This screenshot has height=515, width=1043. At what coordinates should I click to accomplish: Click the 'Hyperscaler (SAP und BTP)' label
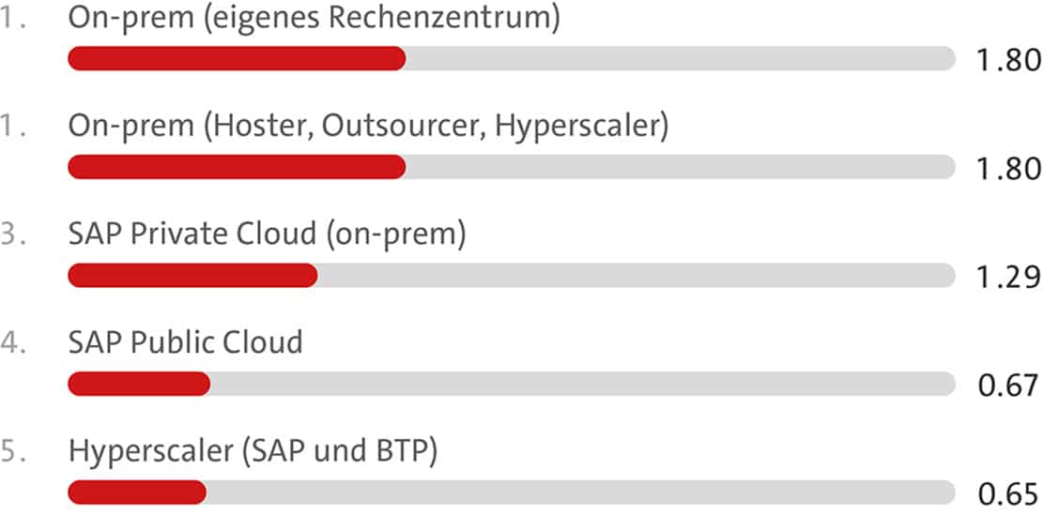pos(253,450)
